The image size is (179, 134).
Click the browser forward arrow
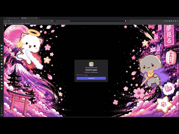[x=7, y=21]
